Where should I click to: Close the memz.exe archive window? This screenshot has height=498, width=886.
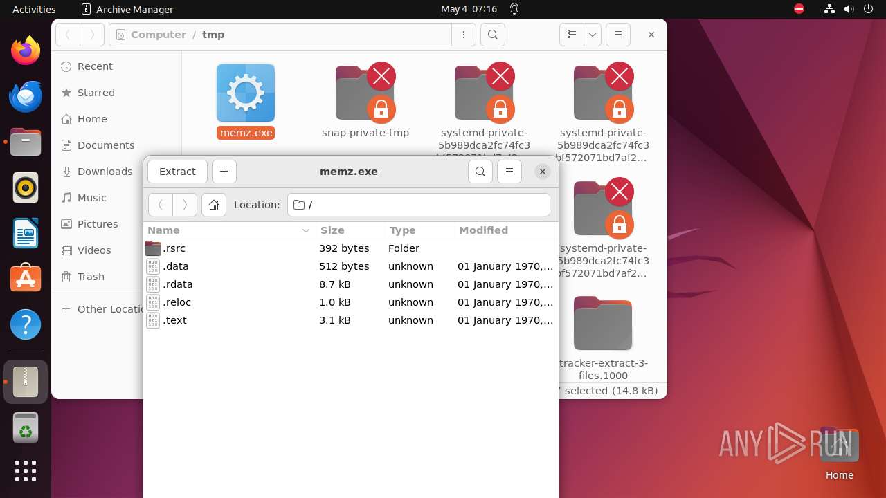tap(543, 172)
